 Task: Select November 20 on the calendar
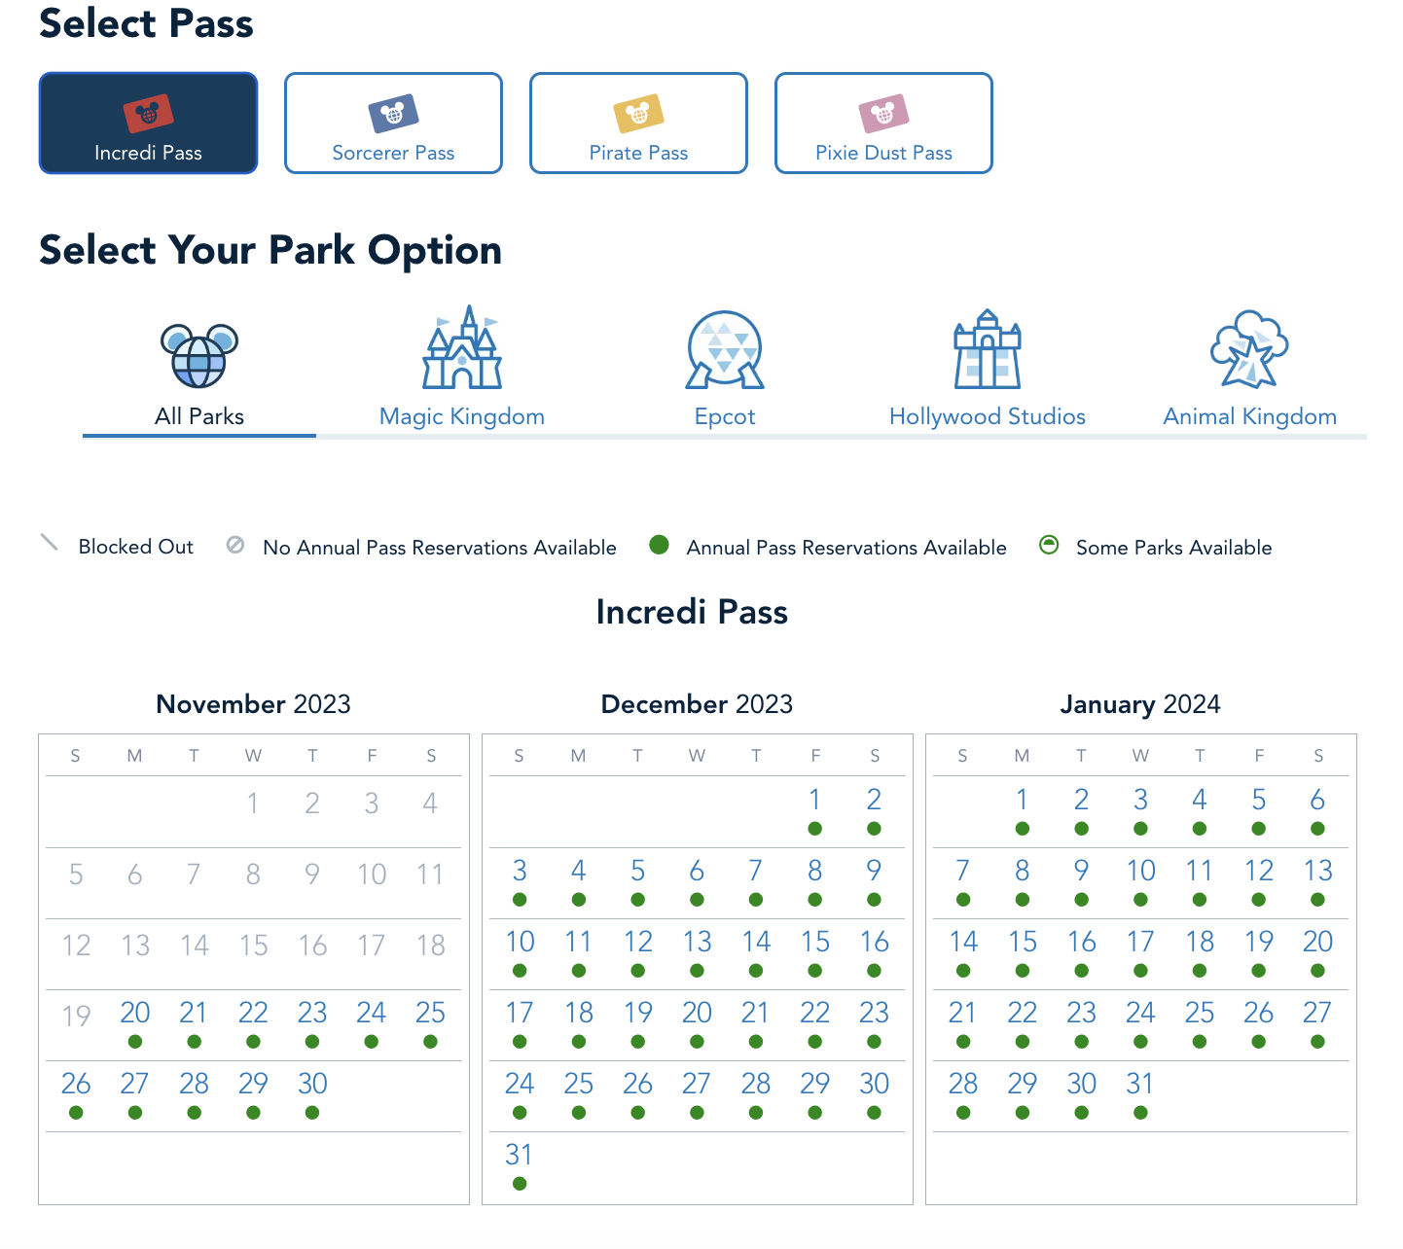[135, 1013]
